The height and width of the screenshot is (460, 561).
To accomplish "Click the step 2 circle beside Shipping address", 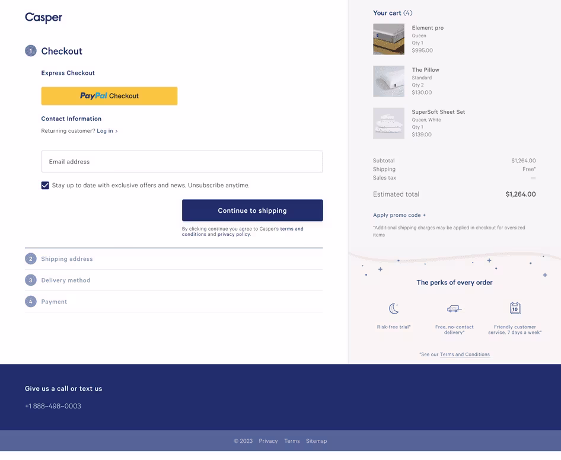I will point(31,258).
